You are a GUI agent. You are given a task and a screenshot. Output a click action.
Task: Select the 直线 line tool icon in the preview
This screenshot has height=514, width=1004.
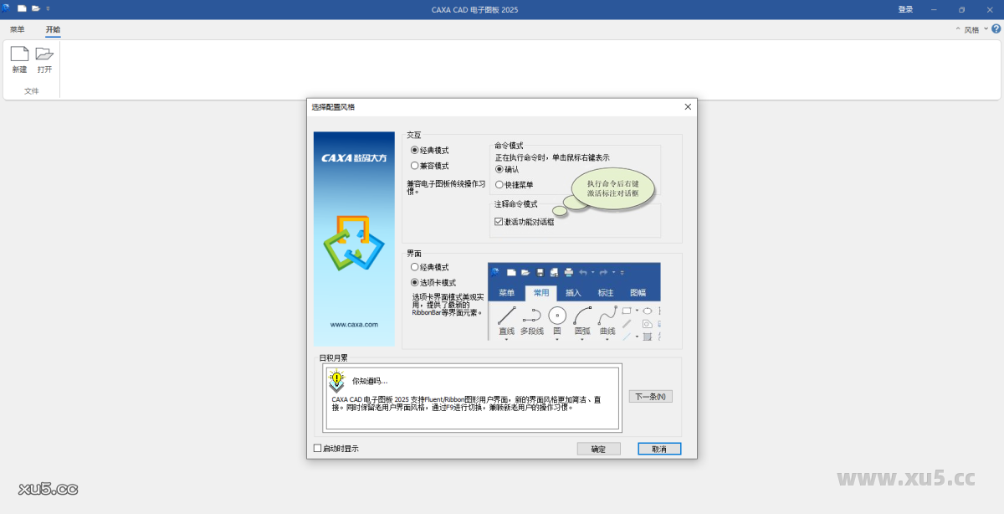click(x=506, y=315)
